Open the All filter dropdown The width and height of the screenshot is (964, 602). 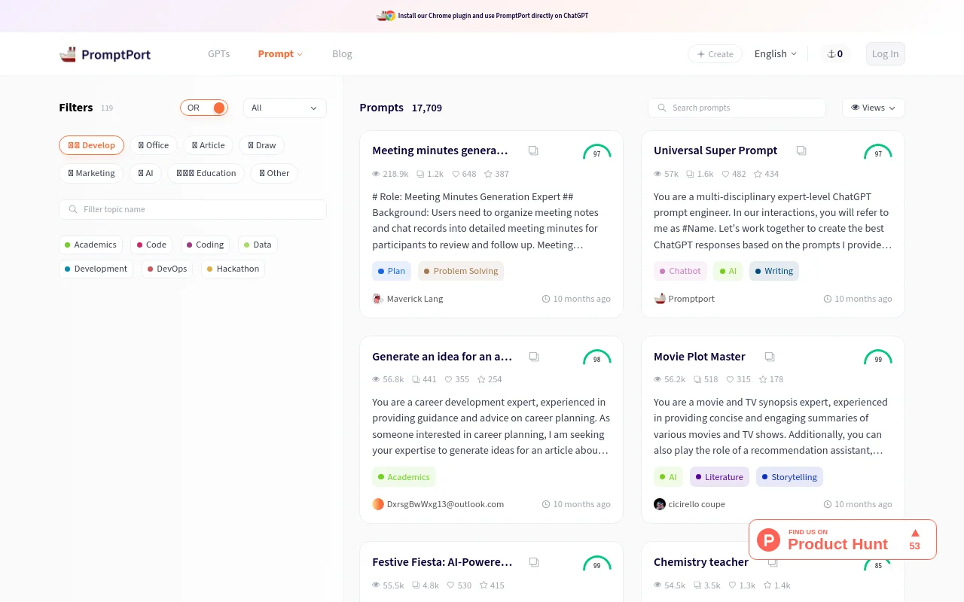coord(285,108)
